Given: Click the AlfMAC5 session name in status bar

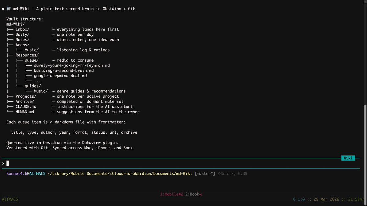Looking at the screenshot, I should [10, 199].
